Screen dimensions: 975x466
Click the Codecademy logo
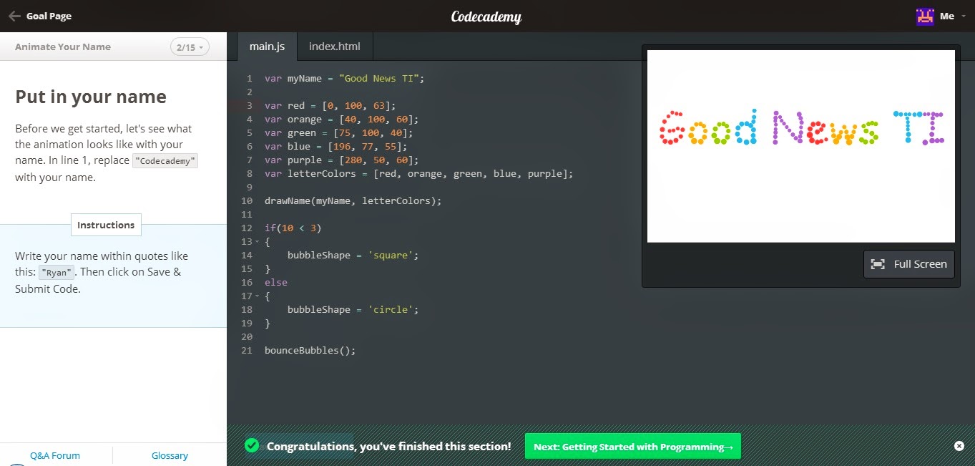click(x=486, y=15)
